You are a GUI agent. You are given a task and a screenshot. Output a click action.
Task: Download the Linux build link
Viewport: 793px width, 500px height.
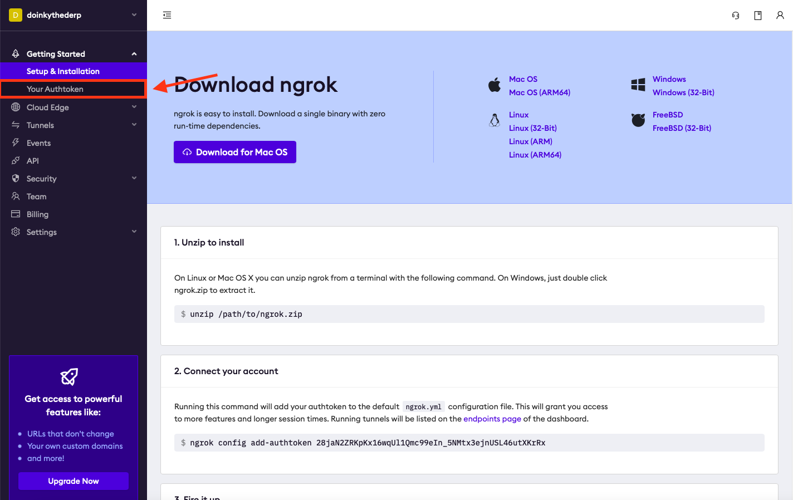(x=518, y=115)
